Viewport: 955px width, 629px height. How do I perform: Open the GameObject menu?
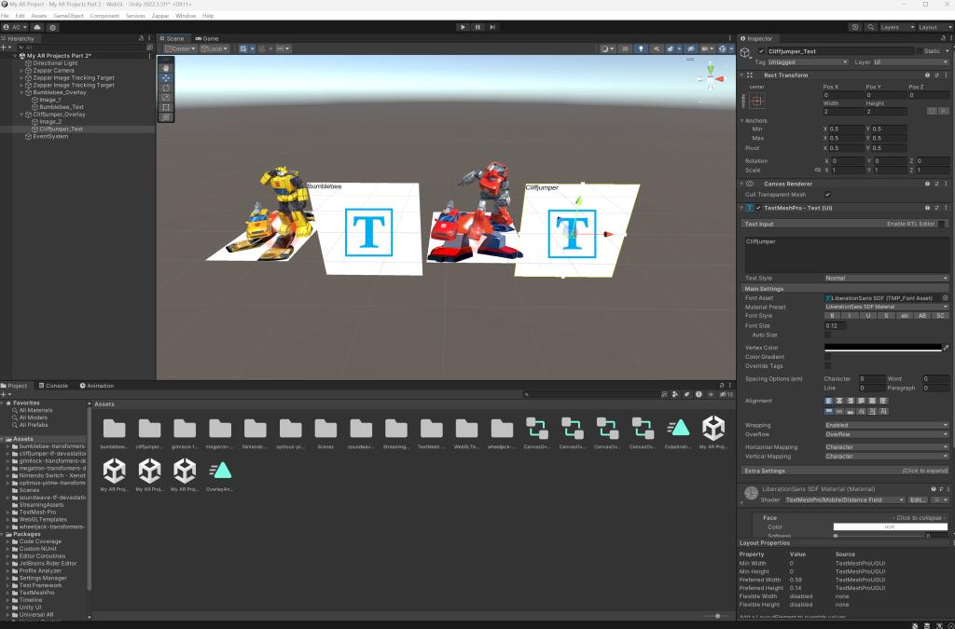coord(69,16)
